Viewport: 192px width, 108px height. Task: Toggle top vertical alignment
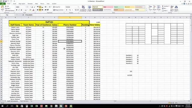38,7
